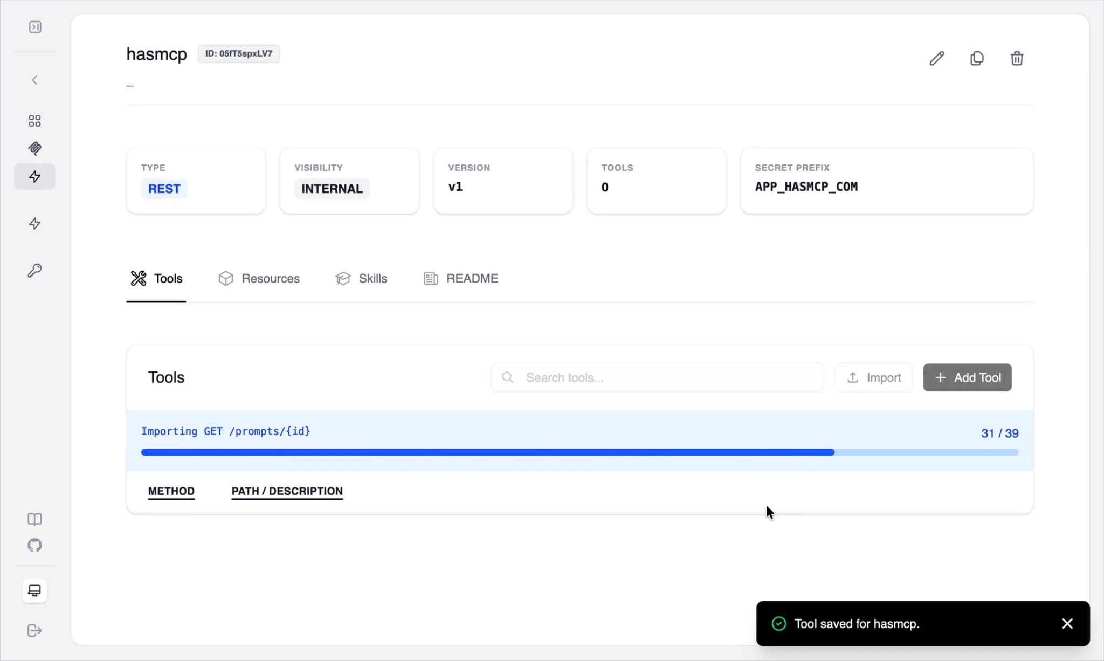Click the key icon in sidebar
Image resolution: width=1104 pixels, height=661 pixels.
point(34,270)
